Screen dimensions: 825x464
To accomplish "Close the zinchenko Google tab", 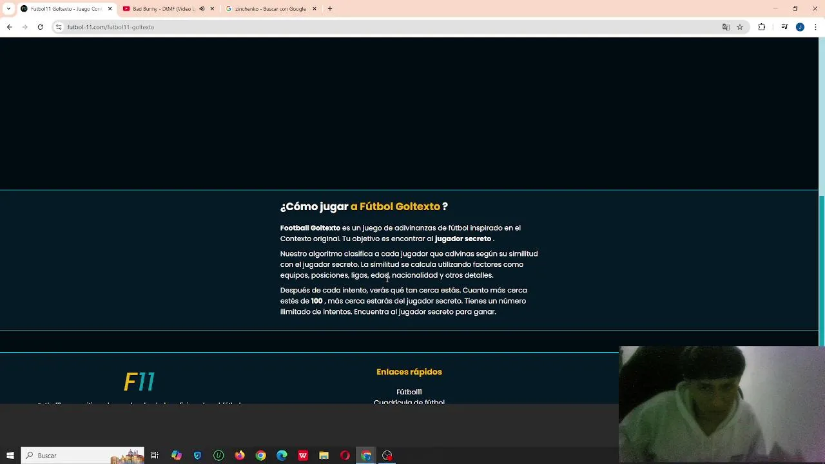I will (x=315, y=9).
